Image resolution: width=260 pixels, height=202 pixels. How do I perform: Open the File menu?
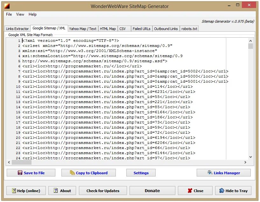coord(9,14)
